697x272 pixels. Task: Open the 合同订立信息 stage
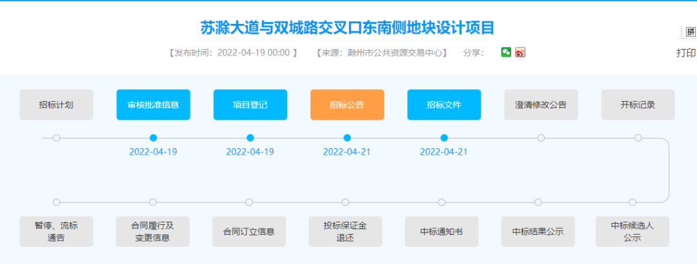coord(249,231)
